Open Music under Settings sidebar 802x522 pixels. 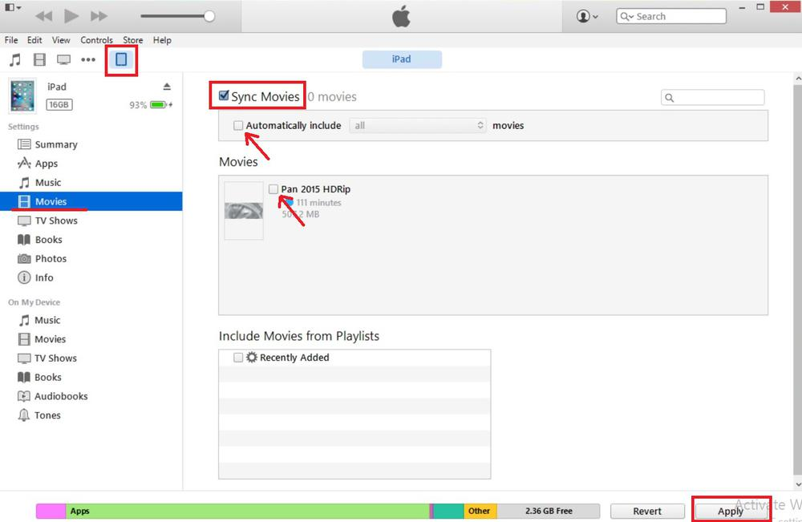pos(47,183)
